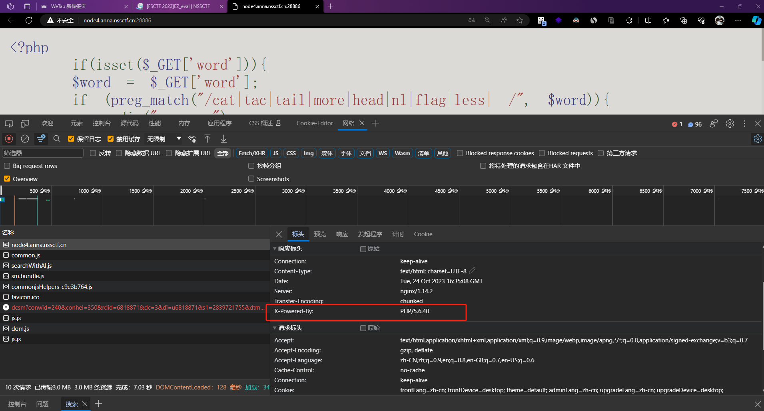Export HAR file with download arrow icon
This screenshot has height=411, width=764.
point(223,139)
